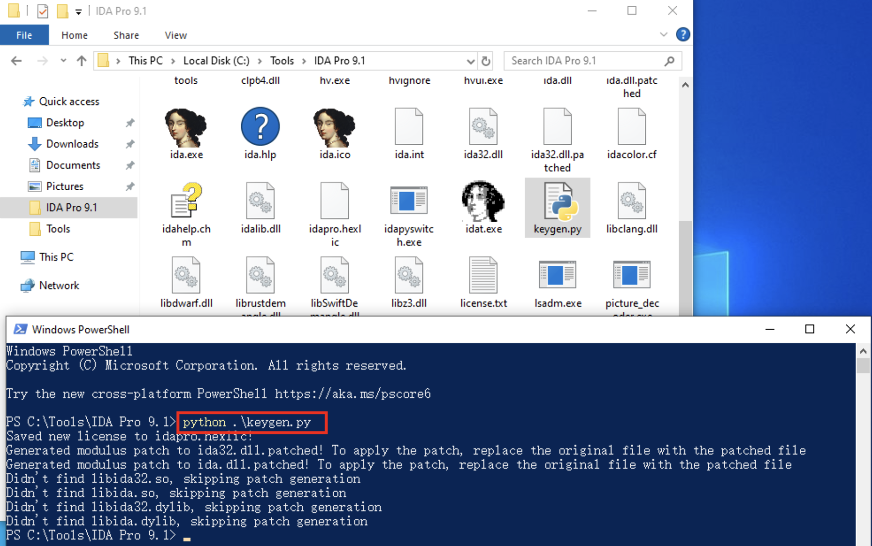872x546 pixels.
Task: Select the libdwarf.dll file icon
Action: [186, 275]
